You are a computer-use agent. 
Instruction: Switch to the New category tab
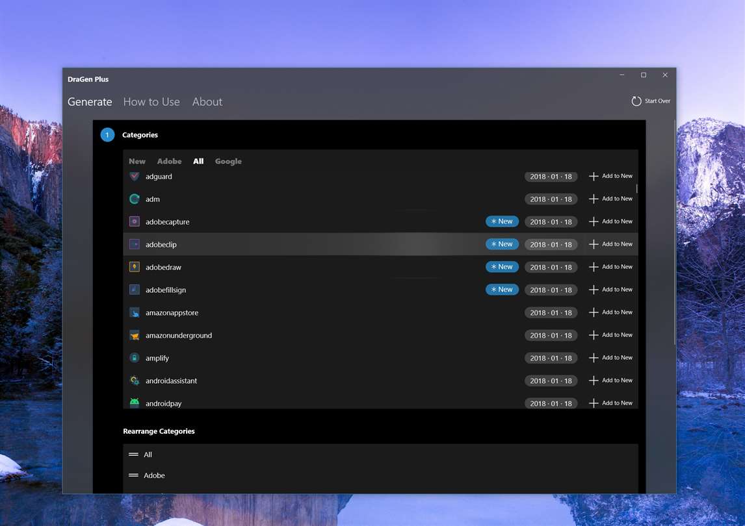click(137, 162)
